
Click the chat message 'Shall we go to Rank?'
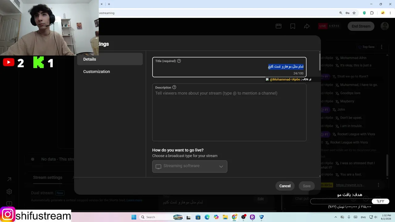tap(352, 76)
